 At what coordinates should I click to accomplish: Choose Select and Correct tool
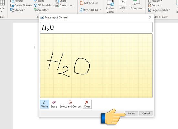(x=70, y=104)
